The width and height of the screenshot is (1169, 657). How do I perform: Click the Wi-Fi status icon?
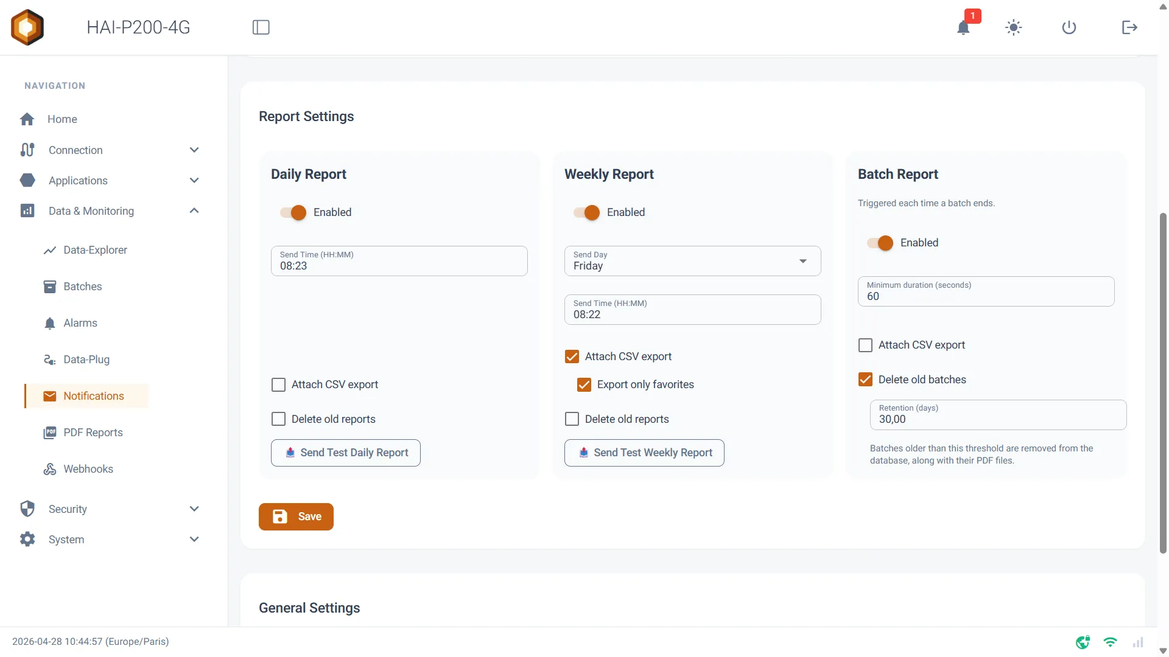tap(1110, 642)
